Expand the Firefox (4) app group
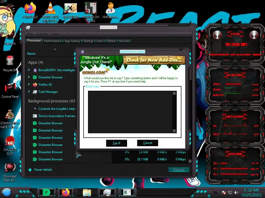 pyautogui.click(x=29, y=84)
